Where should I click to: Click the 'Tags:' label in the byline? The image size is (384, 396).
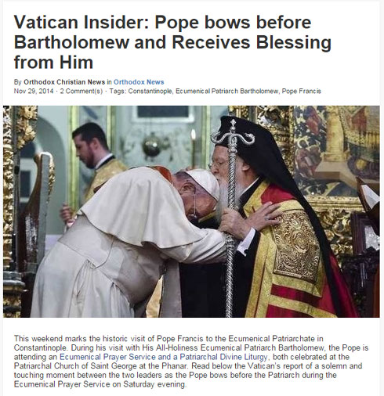pyautogui.click(x=118, y=91)
